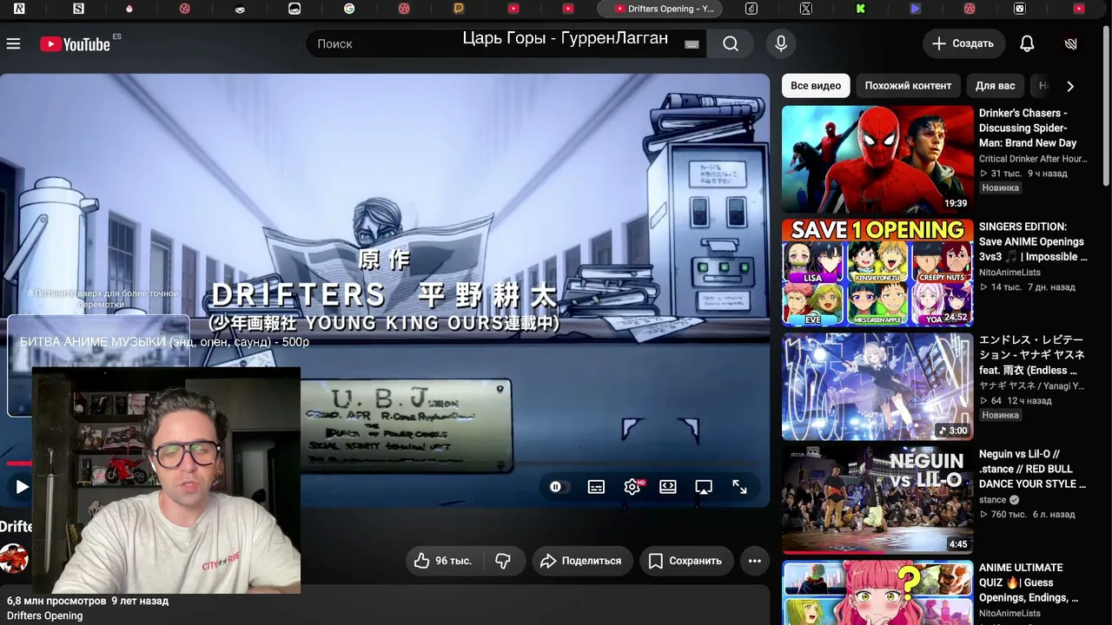1112x625 pixels.
Task: Select the Для вас chip
Action: (x=995, y=86)
